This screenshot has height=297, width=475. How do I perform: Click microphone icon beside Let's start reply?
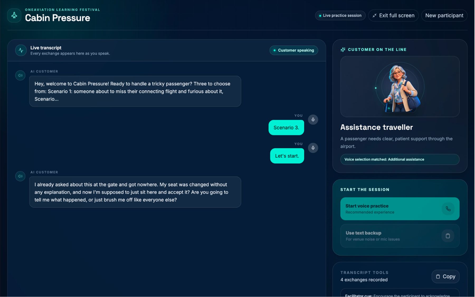click(x=313, y=148)
